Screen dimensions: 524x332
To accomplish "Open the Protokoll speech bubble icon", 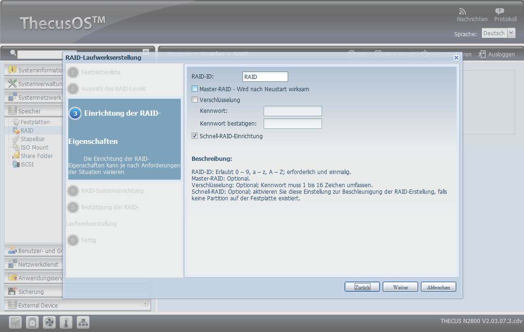I will (500, 11).
